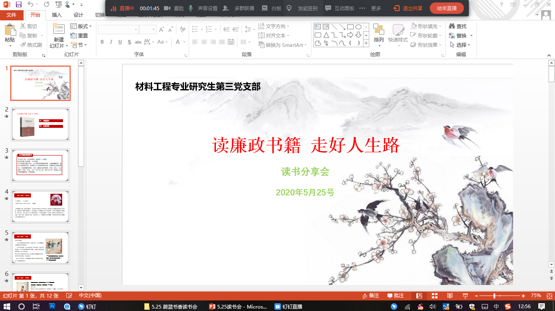The image size is (555, 311).
Task: Insert a new slide with 新建幻灯片 icon
Action: coord(59,32)
